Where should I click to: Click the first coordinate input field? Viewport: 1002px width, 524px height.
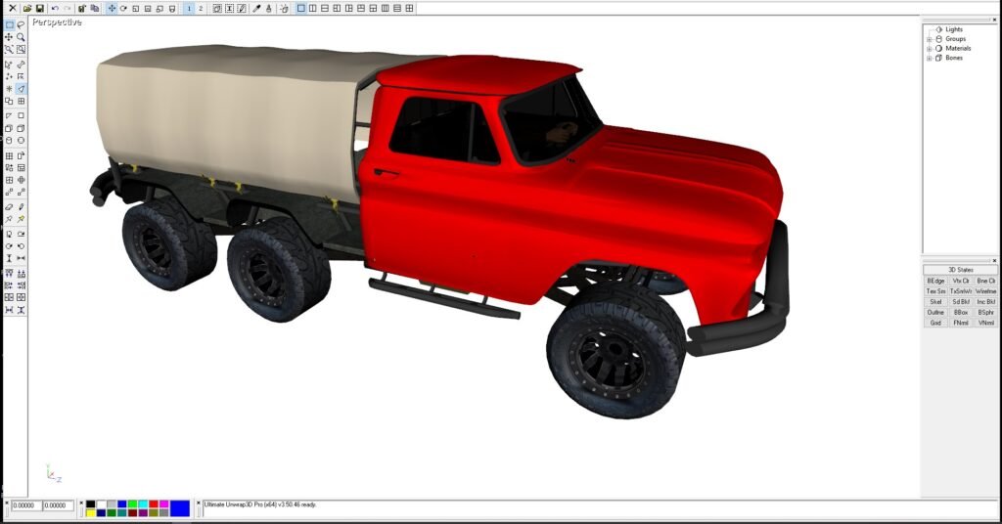25,505
